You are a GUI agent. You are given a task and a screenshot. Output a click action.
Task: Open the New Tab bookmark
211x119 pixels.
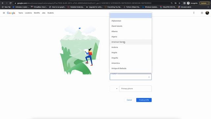(x=6, y=7)
